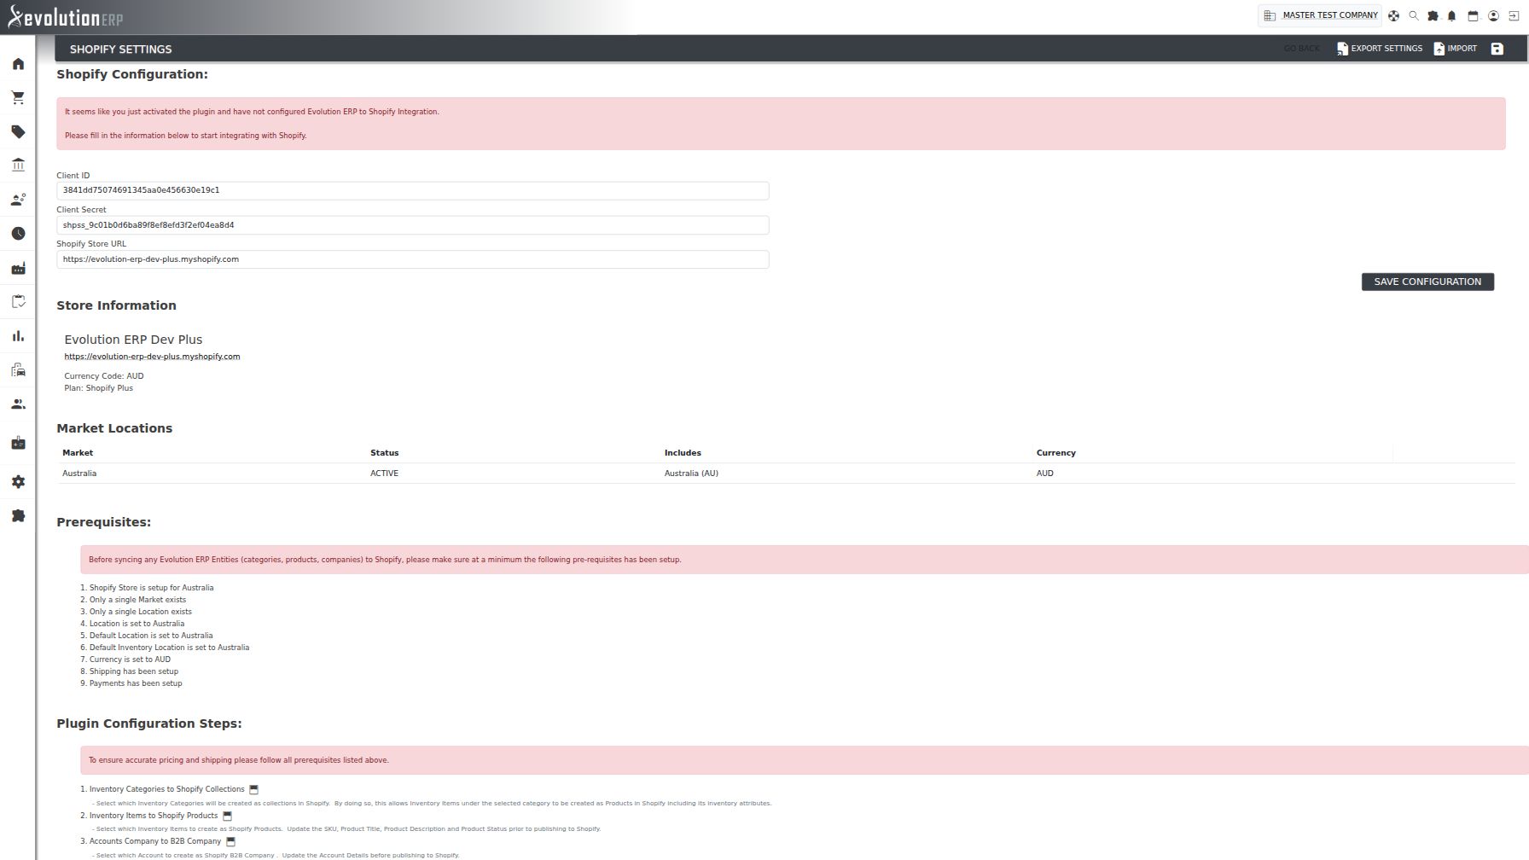Viewport: 1529px width, 860px height.
Task: Click IMPORT in the toolbar
Action: (x=1456, y=49)
